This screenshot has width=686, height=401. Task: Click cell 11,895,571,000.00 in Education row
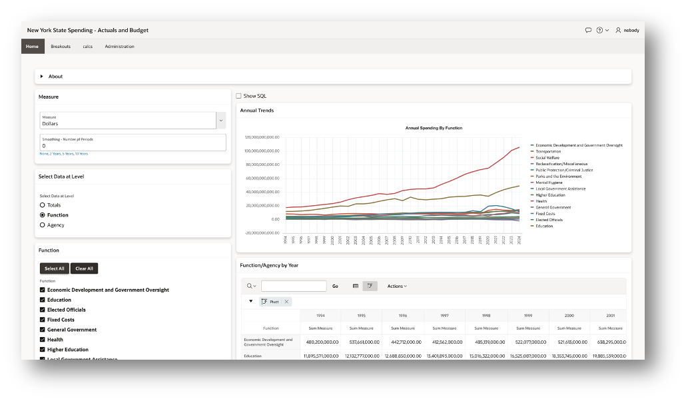pyautogui.click(x=321, y=356)
